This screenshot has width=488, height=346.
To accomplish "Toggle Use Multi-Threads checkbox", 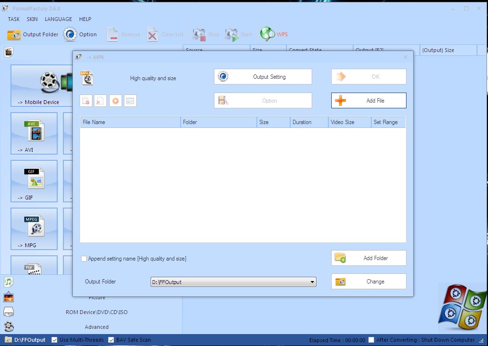I will pyautogui.click(x=54, y=340).
